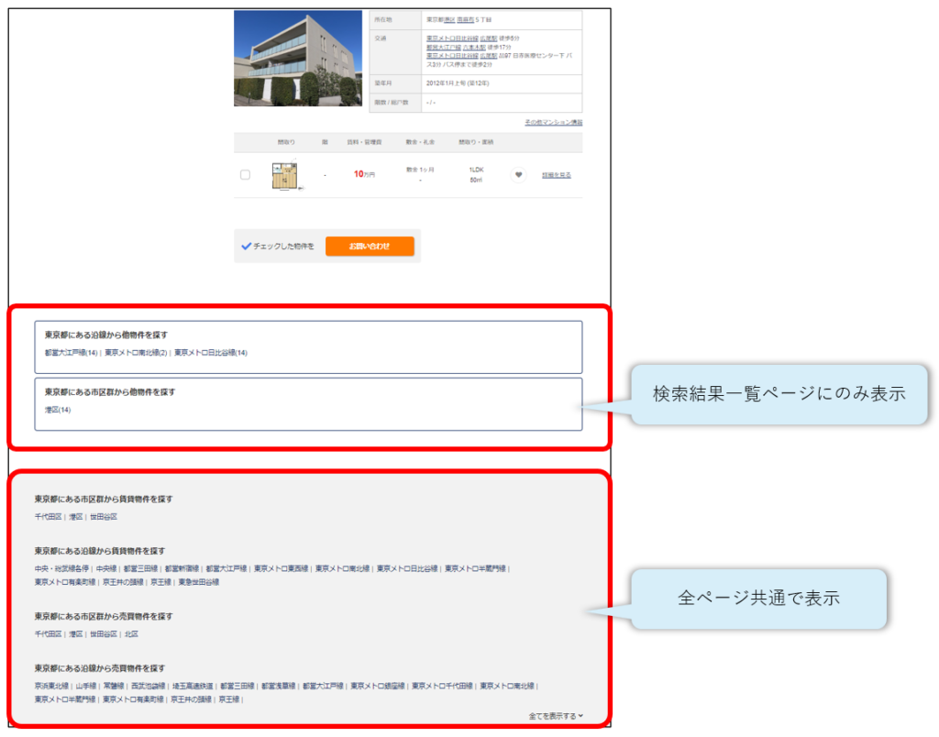This screenshot has height=737, width=939.
Task: Open the floor plan thumbnail
Action: pyautogui.click(x=285, y=175)
